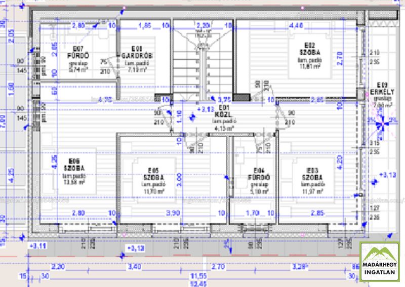Screen dimensions: 405x287
Task: Click the +3,13 level mark in corridor
Action: click(206, 109)
